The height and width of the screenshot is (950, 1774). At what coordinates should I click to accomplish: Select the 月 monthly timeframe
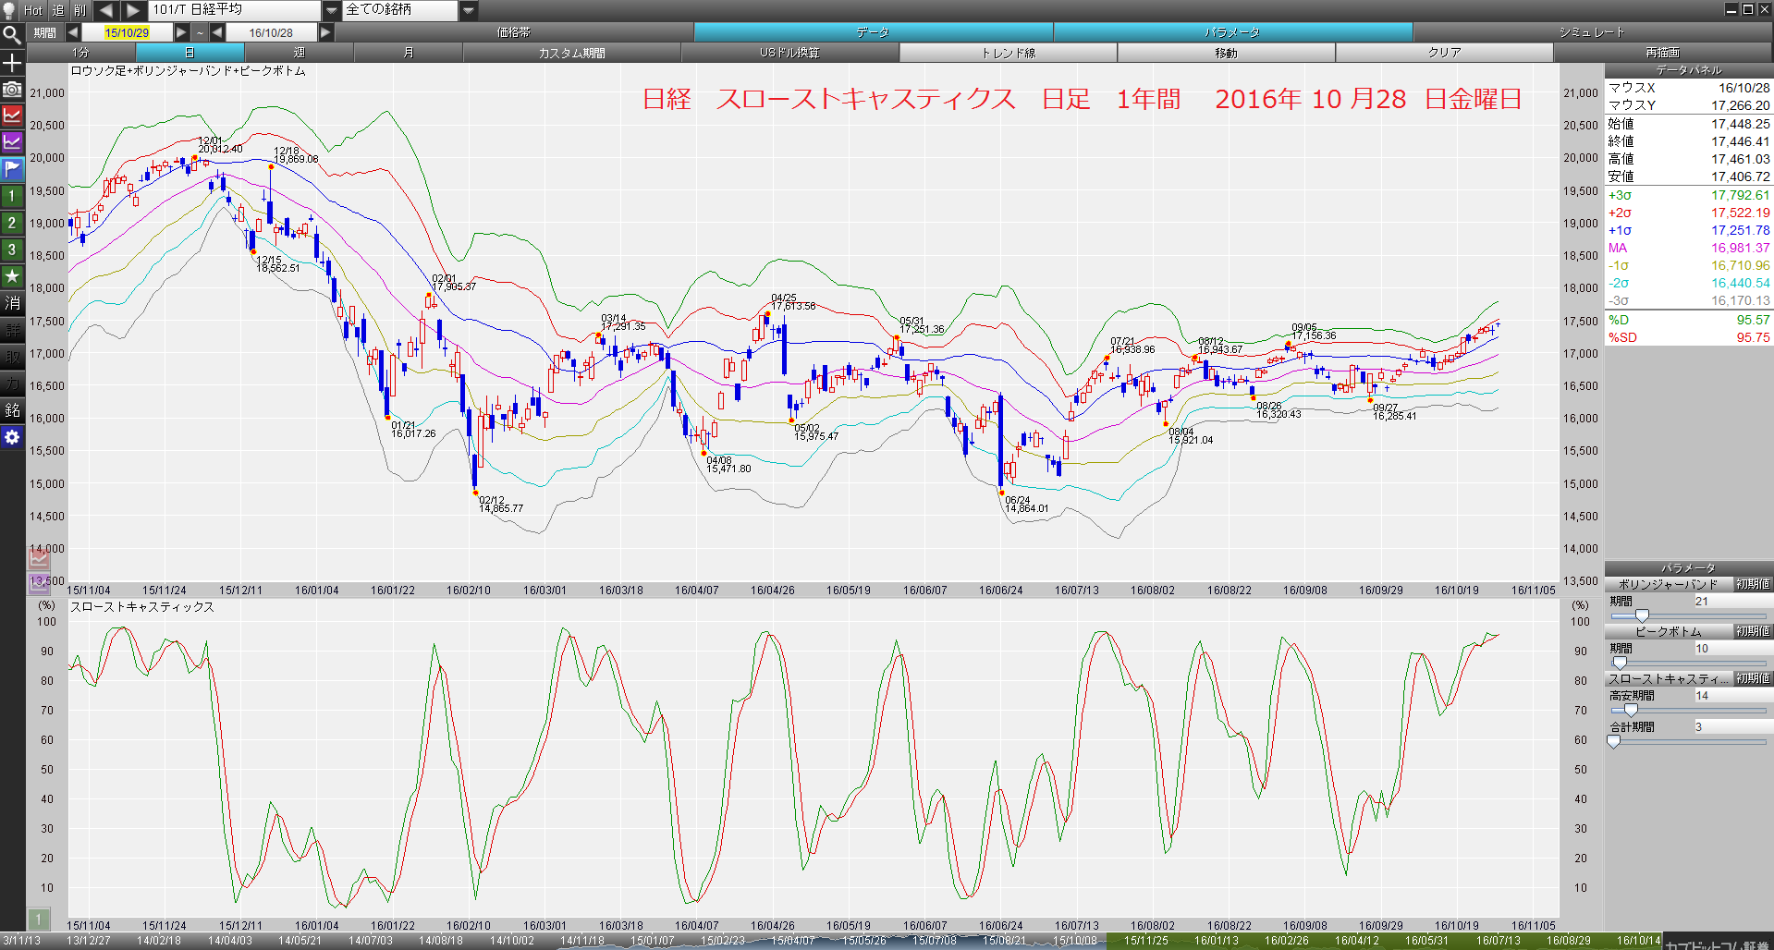tap(408, 53)
